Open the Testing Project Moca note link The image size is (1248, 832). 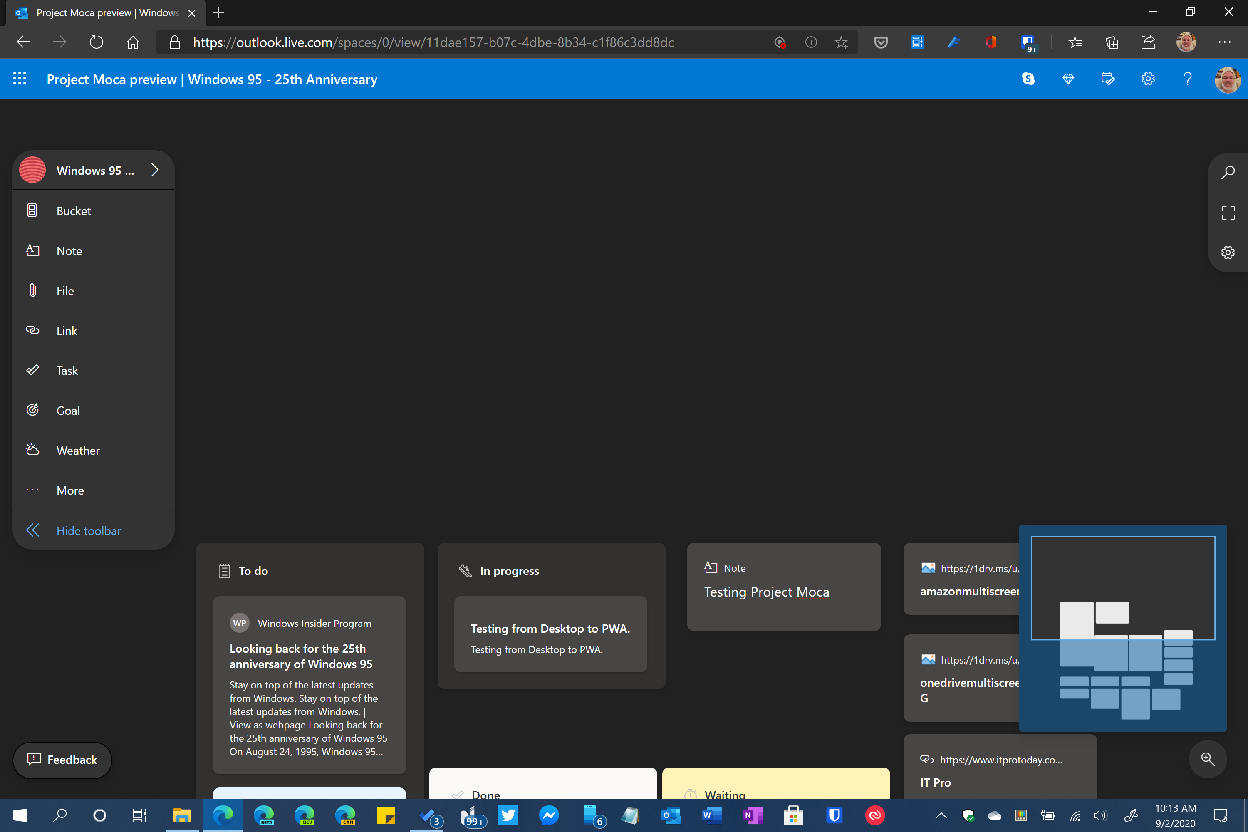[766, 592]
